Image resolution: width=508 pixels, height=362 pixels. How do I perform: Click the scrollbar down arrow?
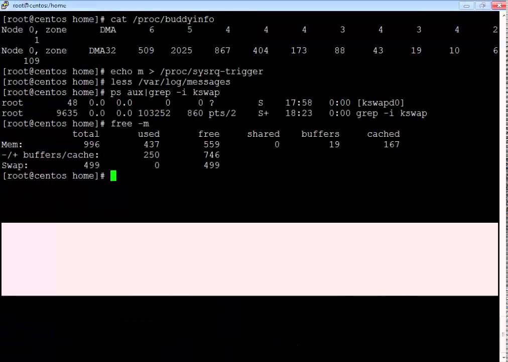click(504, 358)
